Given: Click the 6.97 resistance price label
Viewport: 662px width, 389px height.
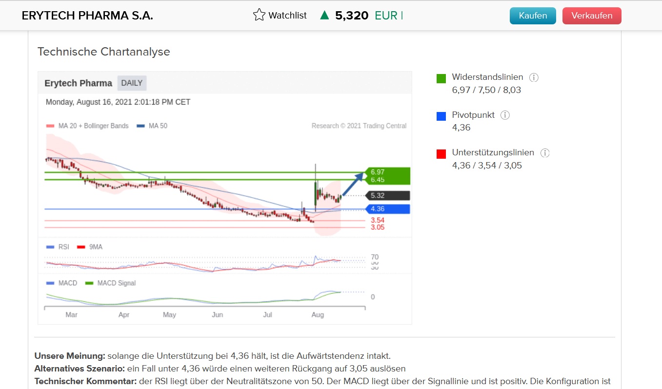Looking at the screenshot, I should [378, 172].
